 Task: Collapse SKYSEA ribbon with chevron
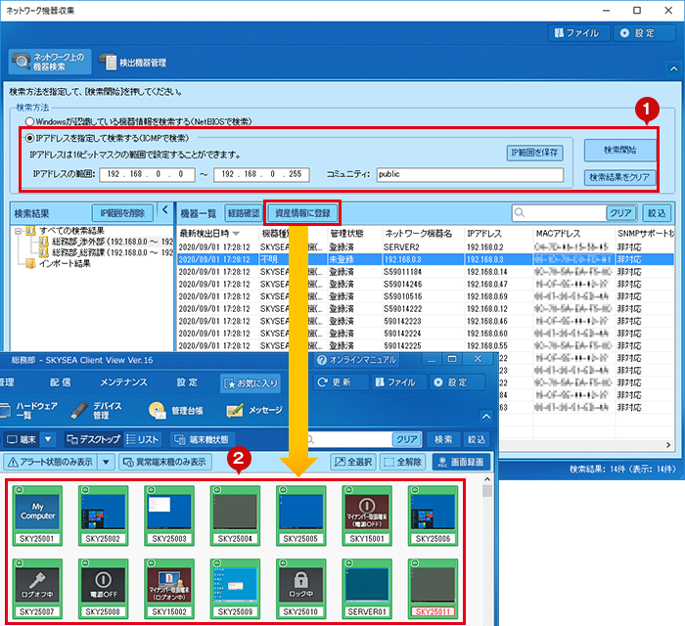click(485, 416)
